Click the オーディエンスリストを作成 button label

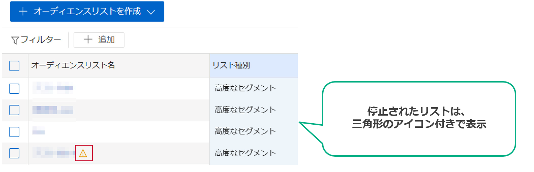87,11
